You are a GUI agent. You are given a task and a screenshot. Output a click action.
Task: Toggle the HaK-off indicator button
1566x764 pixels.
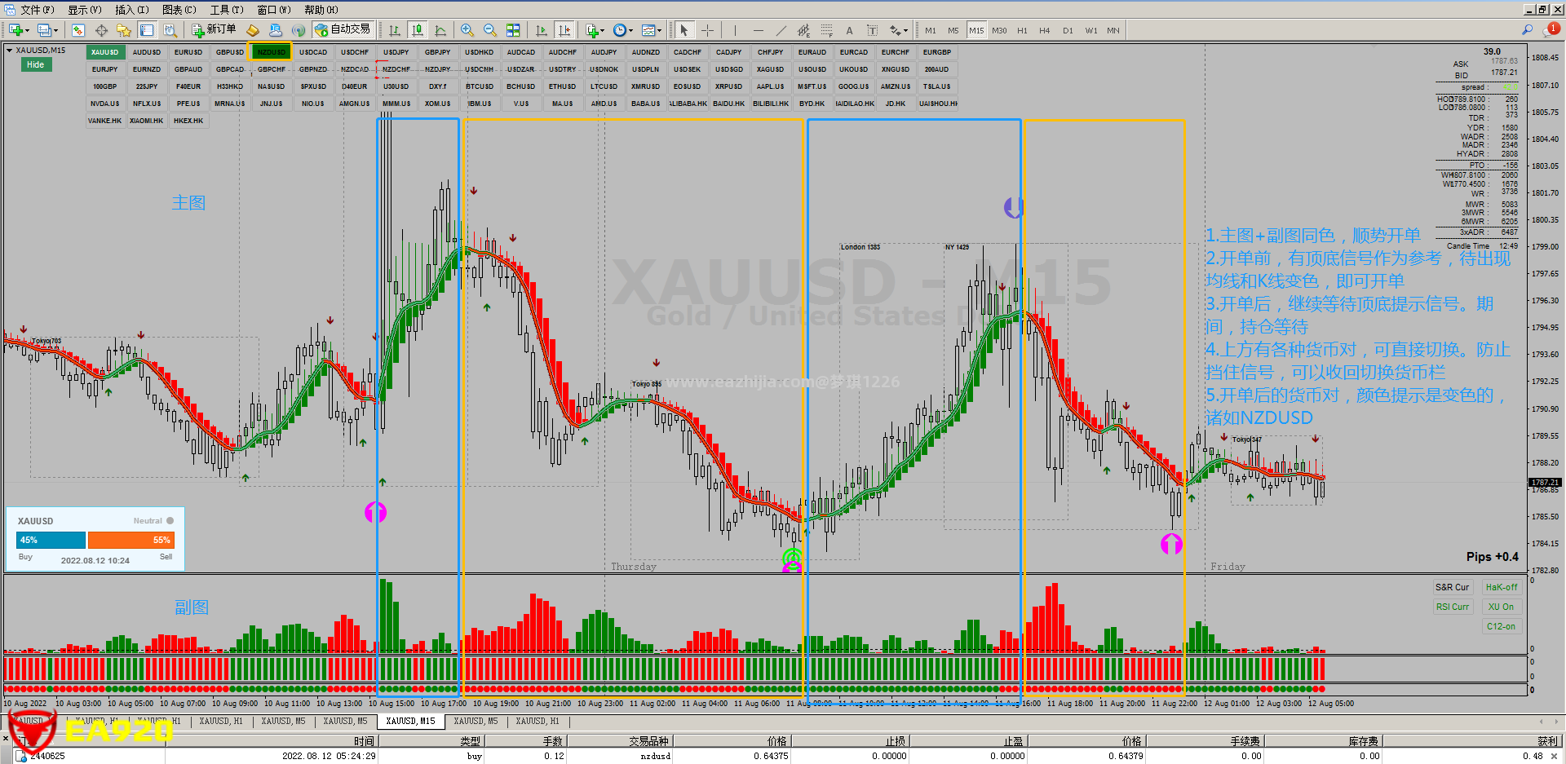(x=1501, y=587)
